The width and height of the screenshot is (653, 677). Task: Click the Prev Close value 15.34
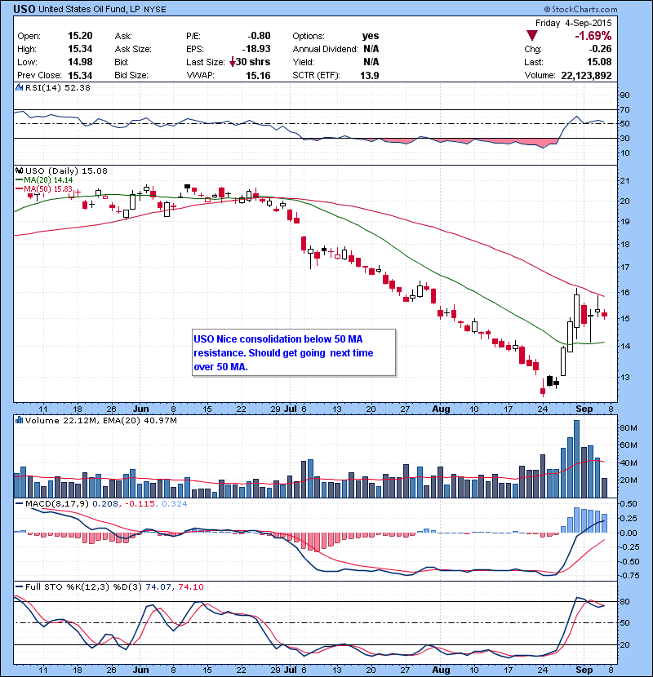[x=80, y=76]
